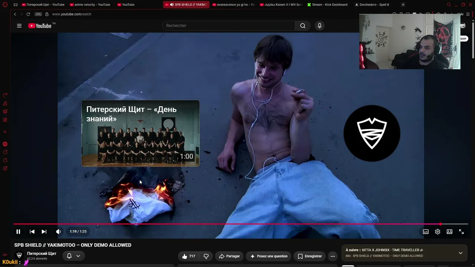The image size is (475, 267).
Task: Click the video title 'SPB SHIELD // YAKIMOTOO'
Action: point(73,245)
